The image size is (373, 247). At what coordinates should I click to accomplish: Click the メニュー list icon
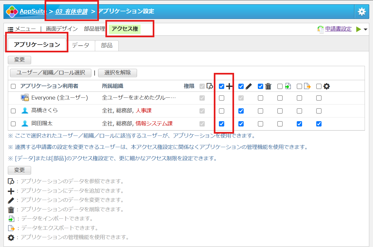[x=11, y=29]
